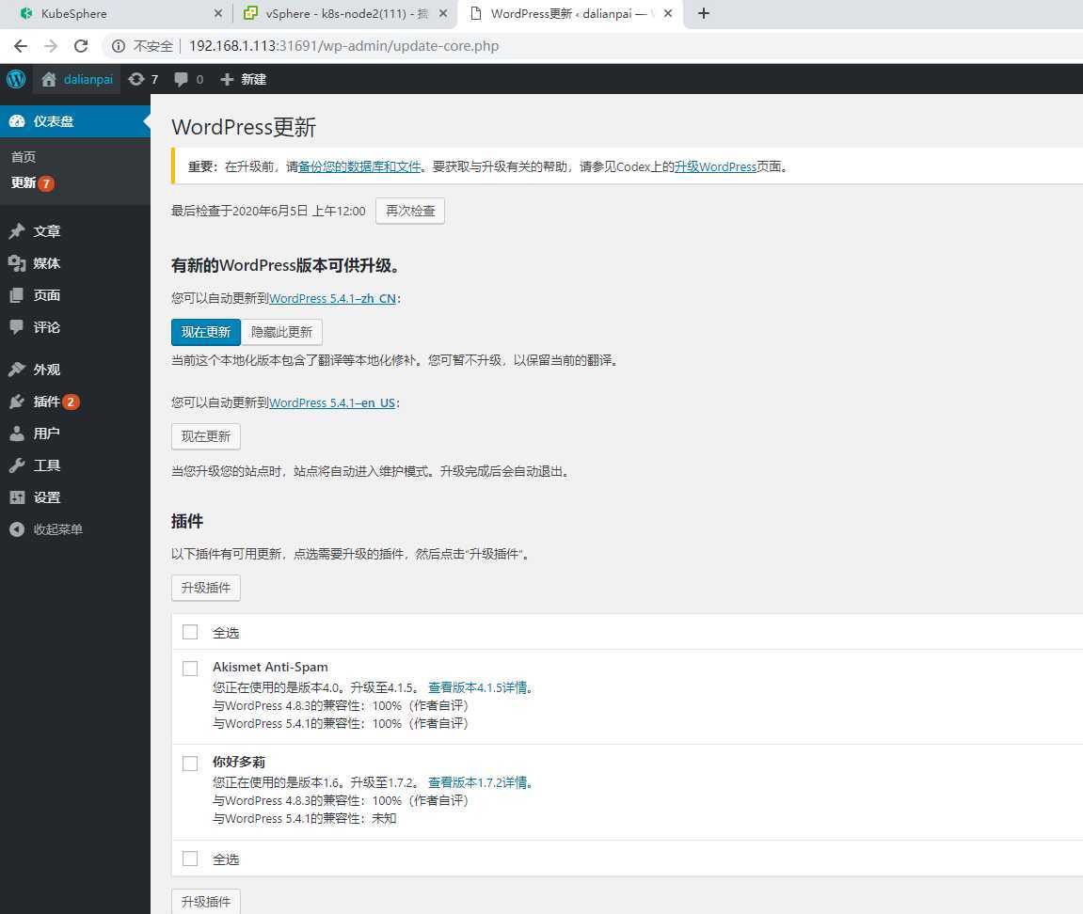Open the WordPress logo menu in admin bar
Viewport: 1083px width, 914px height.
click(16, 79)
